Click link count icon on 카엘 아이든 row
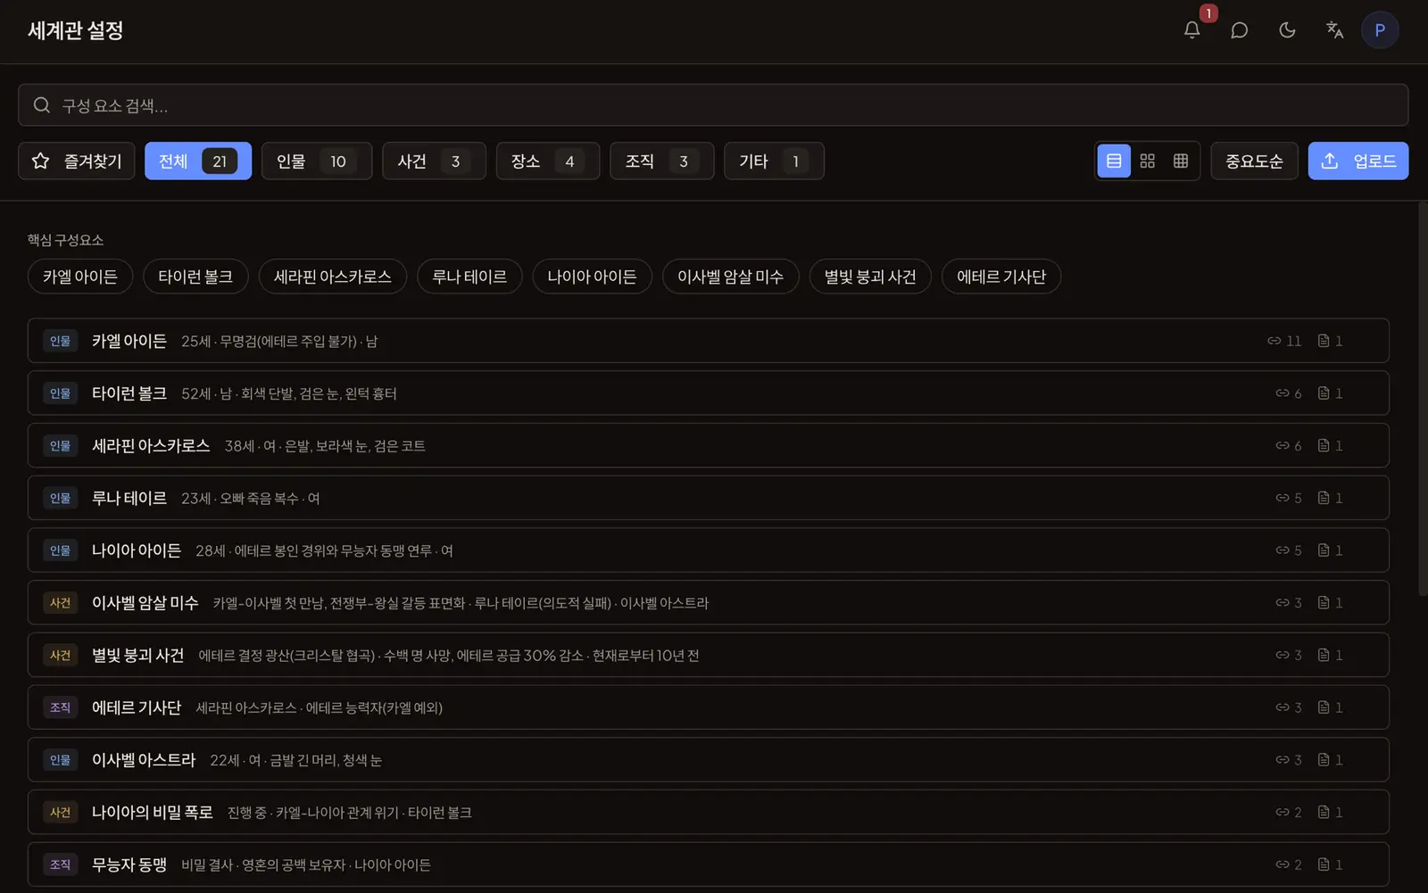Image resolution: width=1428 pixels, height=893 pixels. click(x=1274, y=341)
